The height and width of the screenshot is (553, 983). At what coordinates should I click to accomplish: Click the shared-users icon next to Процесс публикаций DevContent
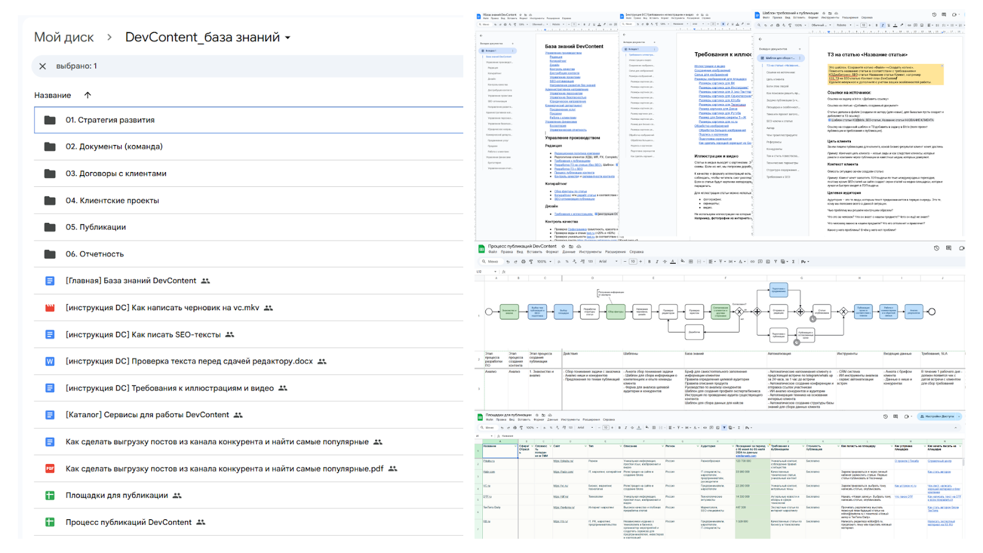[x=201, y=522]
